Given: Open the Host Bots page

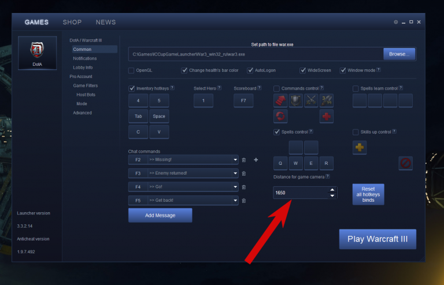Looking at the screenshot, I should [86, 95].
